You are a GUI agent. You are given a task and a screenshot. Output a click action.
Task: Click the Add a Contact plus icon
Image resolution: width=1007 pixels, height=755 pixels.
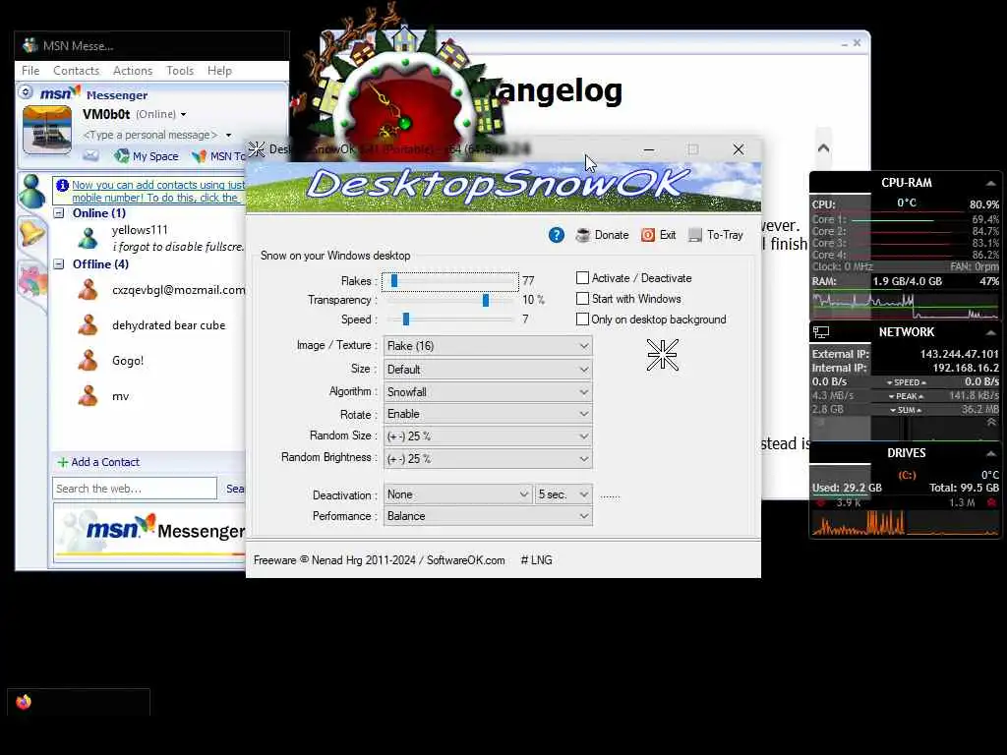62,462
